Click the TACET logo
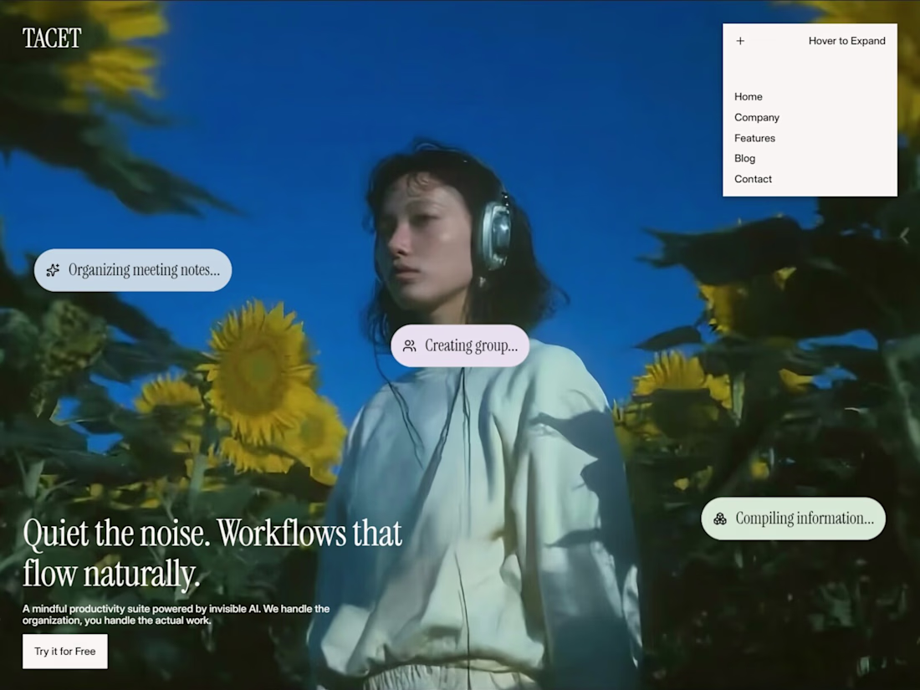This screenshot has width=920, height=690. tap(52, 38)
